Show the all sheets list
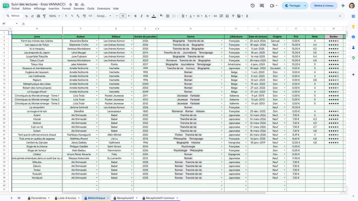This screenshot has height=201, width=358. click(19, 198)
